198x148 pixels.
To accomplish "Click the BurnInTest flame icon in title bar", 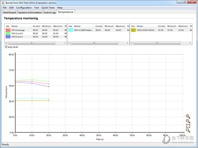I will (3, 3).
